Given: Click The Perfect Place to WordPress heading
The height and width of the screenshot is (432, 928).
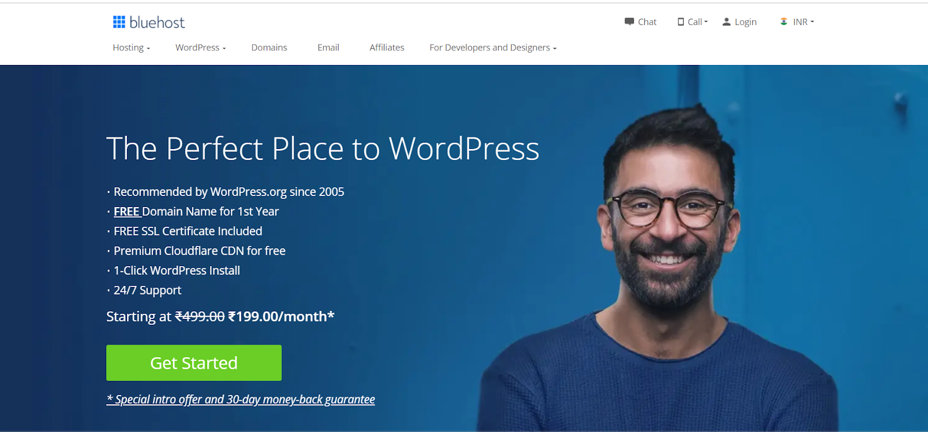Looking at the screenshot, I should (323, 149).
